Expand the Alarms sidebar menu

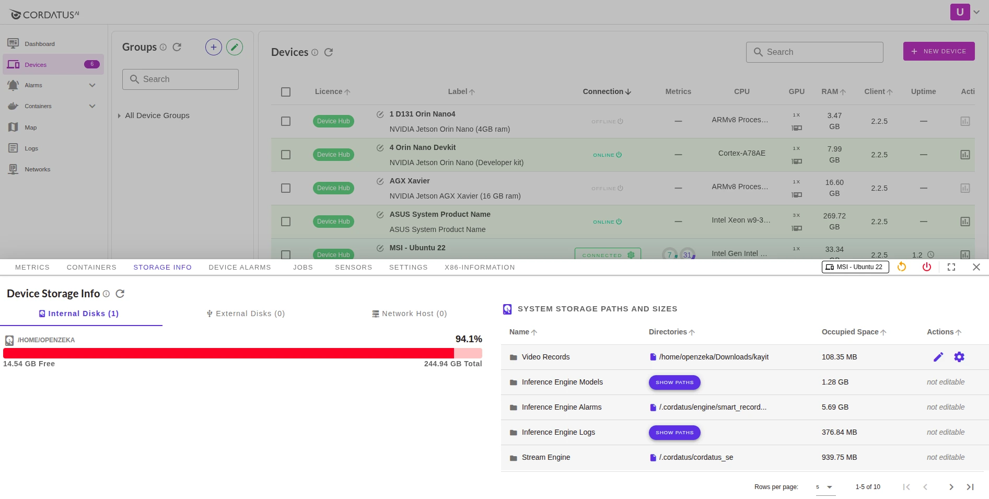click(92, 85)
